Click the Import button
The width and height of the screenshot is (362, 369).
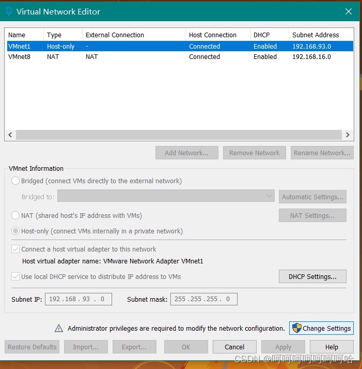[86, 347]
